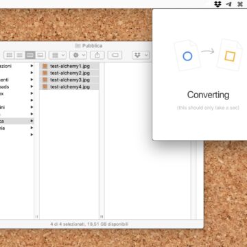Click the first column's resize handle
Image resolution: width=247 pixels, height=247 pixels.
[x=36, y=217]
